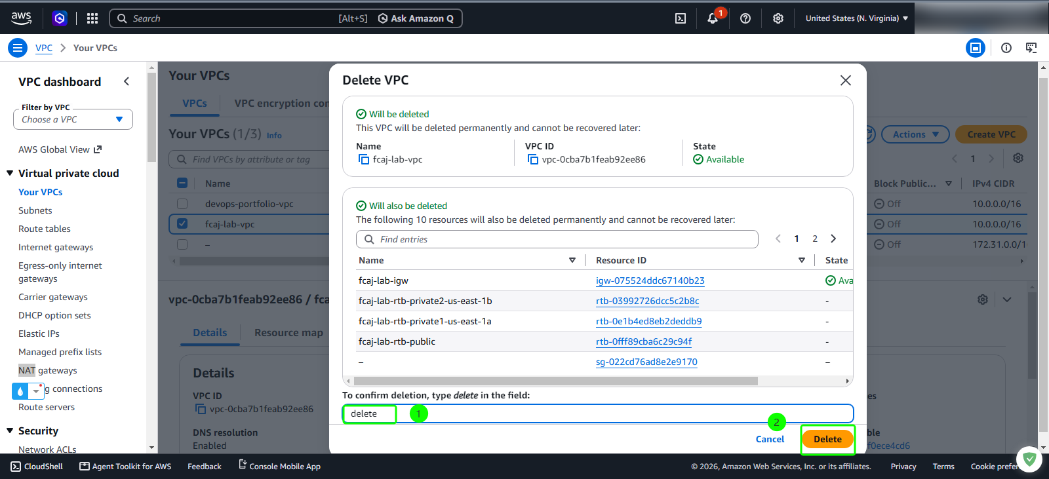Copy the fcaj-lab-vpc name in dialog
This screenshot has width=1049, height=479.
(363, 159)
